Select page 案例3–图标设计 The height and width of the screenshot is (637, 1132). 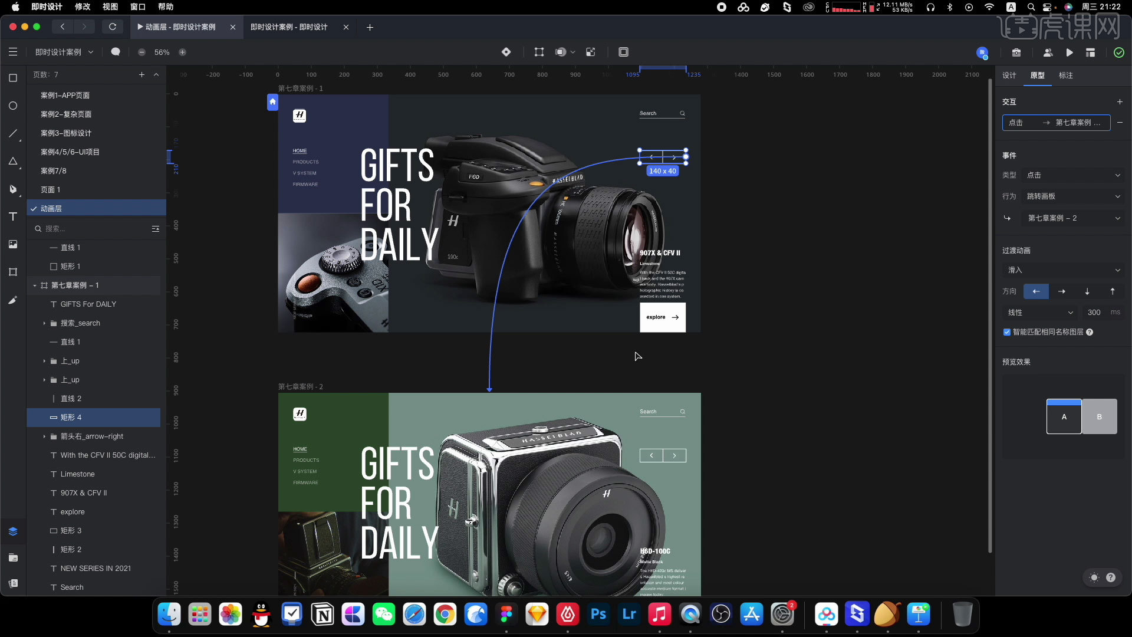coord(66,133)
